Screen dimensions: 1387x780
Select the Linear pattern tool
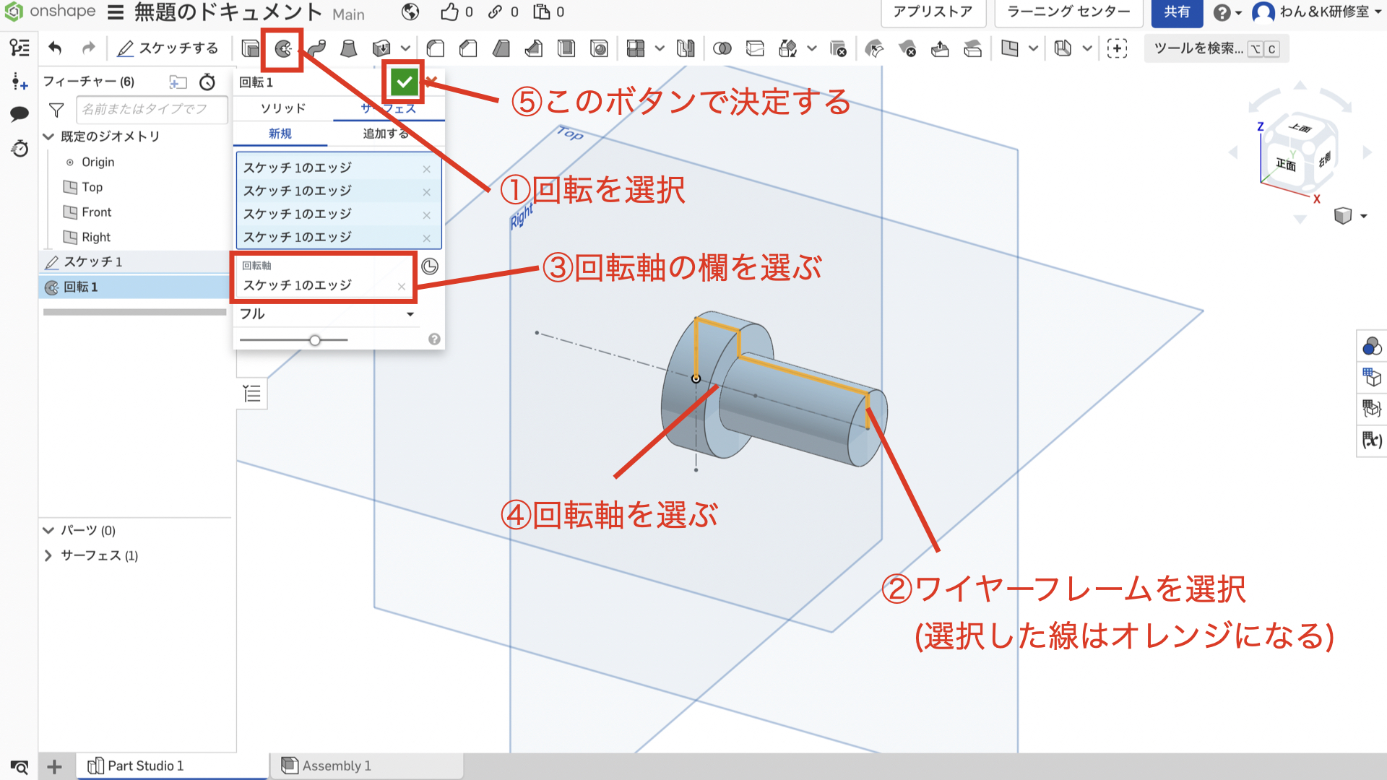pos(636,48)
